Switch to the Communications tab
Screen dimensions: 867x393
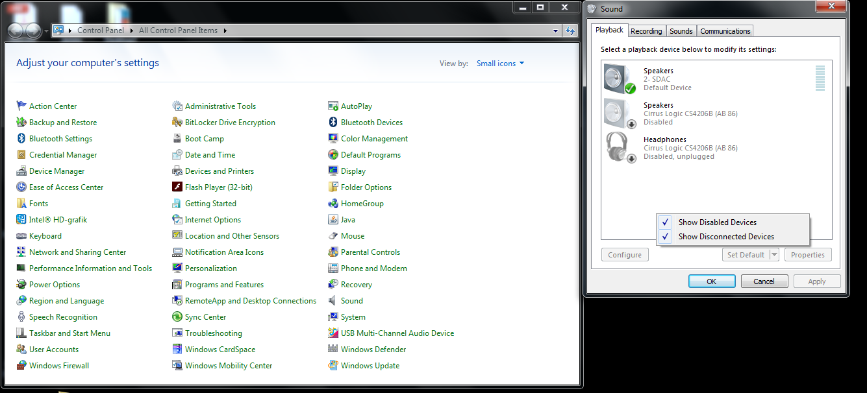(x=725, y=31)
